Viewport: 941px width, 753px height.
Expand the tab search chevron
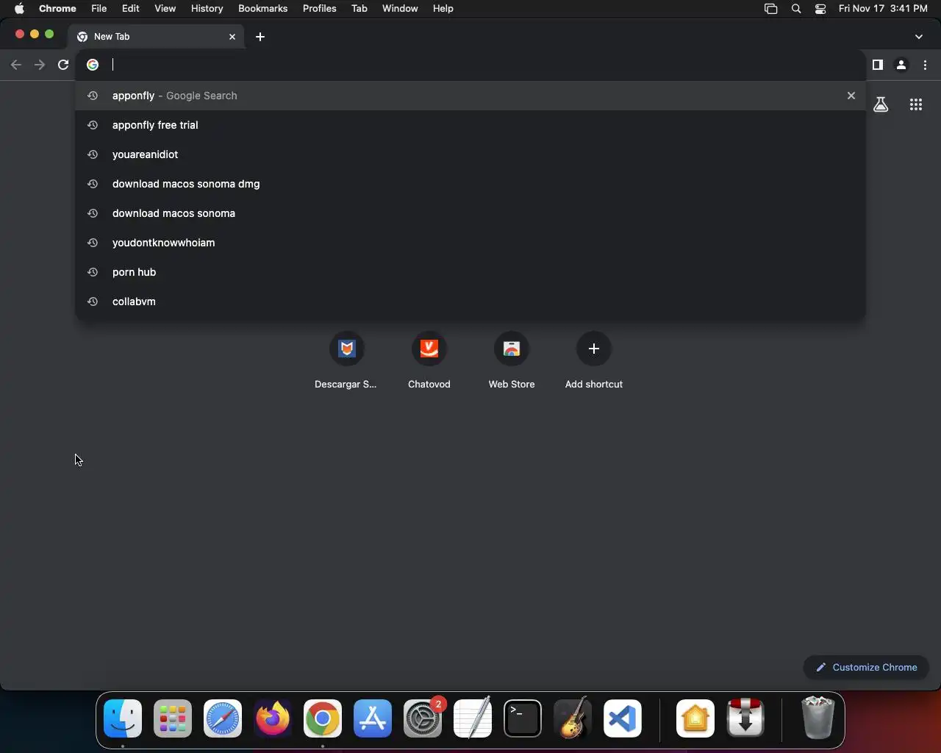(x=919, y=37)
